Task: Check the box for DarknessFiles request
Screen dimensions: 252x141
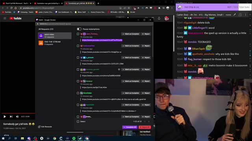Action: click(78, 46)
